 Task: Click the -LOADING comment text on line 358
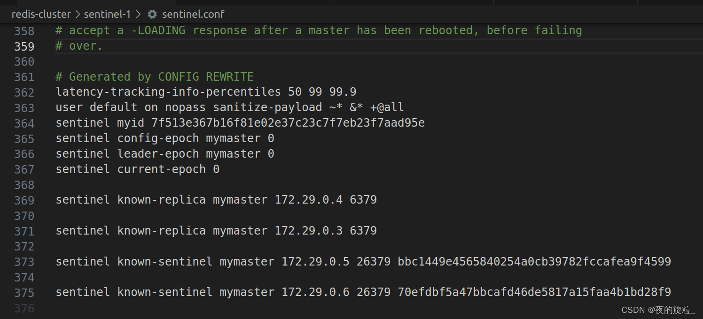click(x=159, y=30)
